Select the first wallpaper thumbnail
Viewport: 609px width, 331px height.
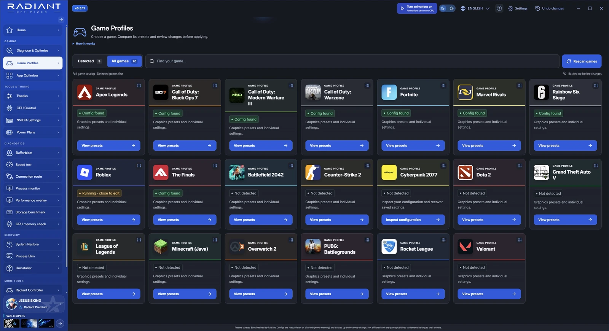pyautogui.click(x=11, y=323)
